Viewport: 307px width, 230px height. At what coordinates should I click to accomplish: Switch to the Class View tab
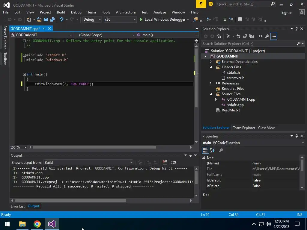pyautogui.click(x=266, y=128)
